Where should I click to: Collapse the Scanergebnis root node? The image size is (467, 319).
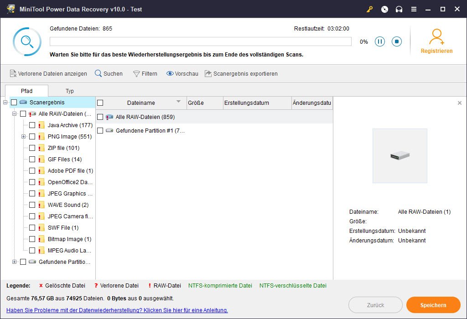[5, 103]
